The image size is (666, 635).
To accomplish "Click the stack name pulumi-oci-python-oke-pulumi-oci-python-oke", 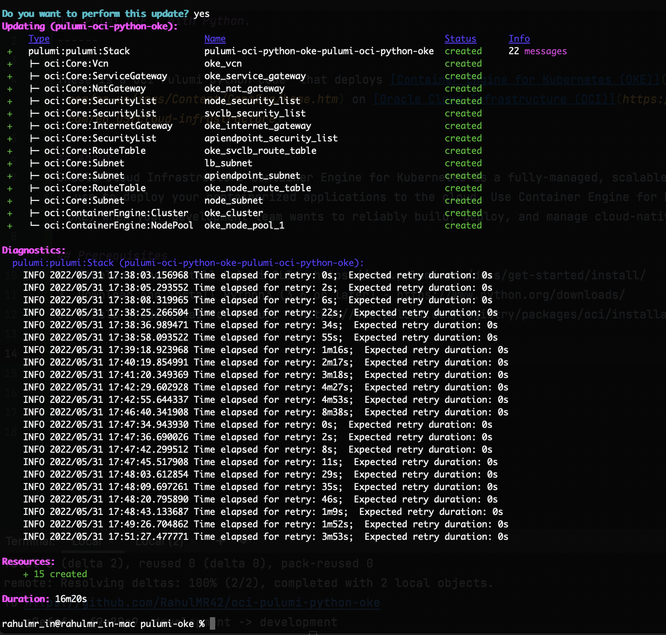I will [x=319, y=51].
